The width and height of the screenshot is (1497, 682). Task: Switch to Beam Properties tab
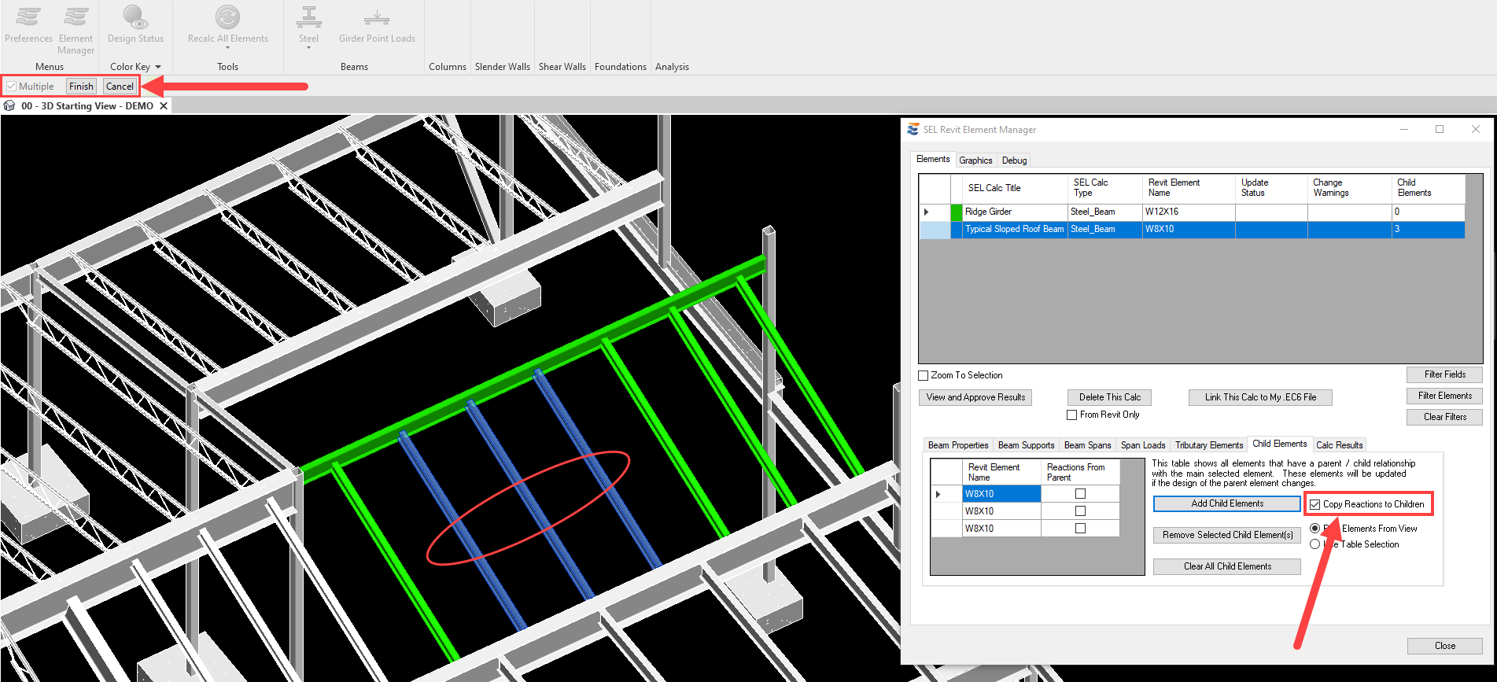tap(958, 445)
